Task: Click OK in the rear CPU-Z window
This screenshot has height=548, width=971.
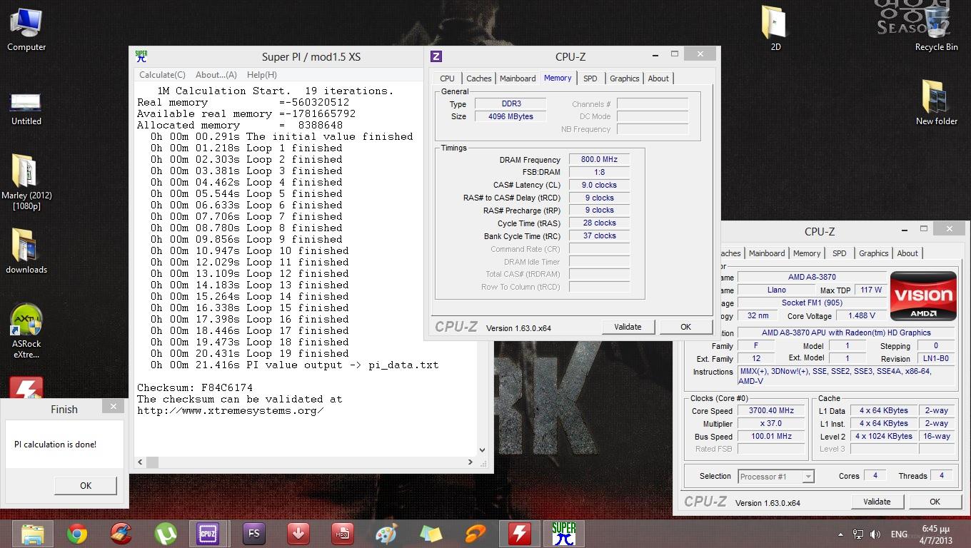Action: point(935,502)
